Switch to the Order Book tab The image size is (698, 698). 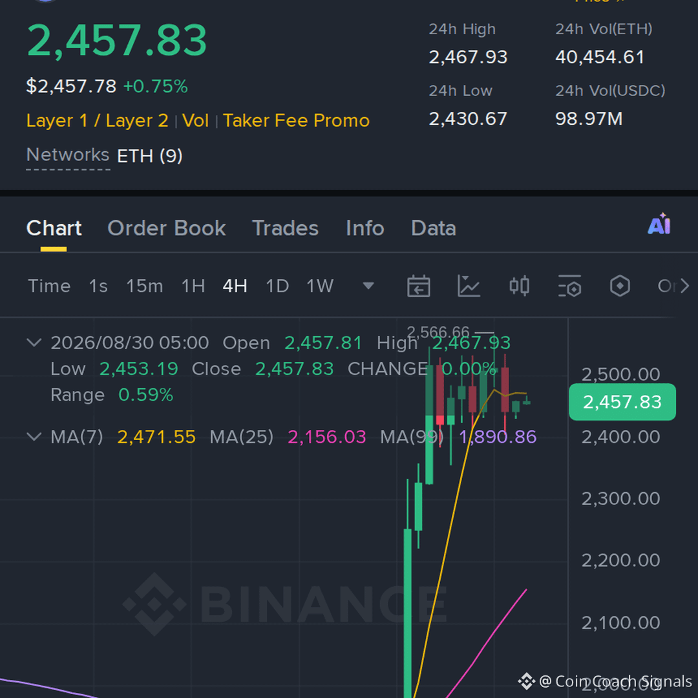pyautogui.click(x=167, y=228)
